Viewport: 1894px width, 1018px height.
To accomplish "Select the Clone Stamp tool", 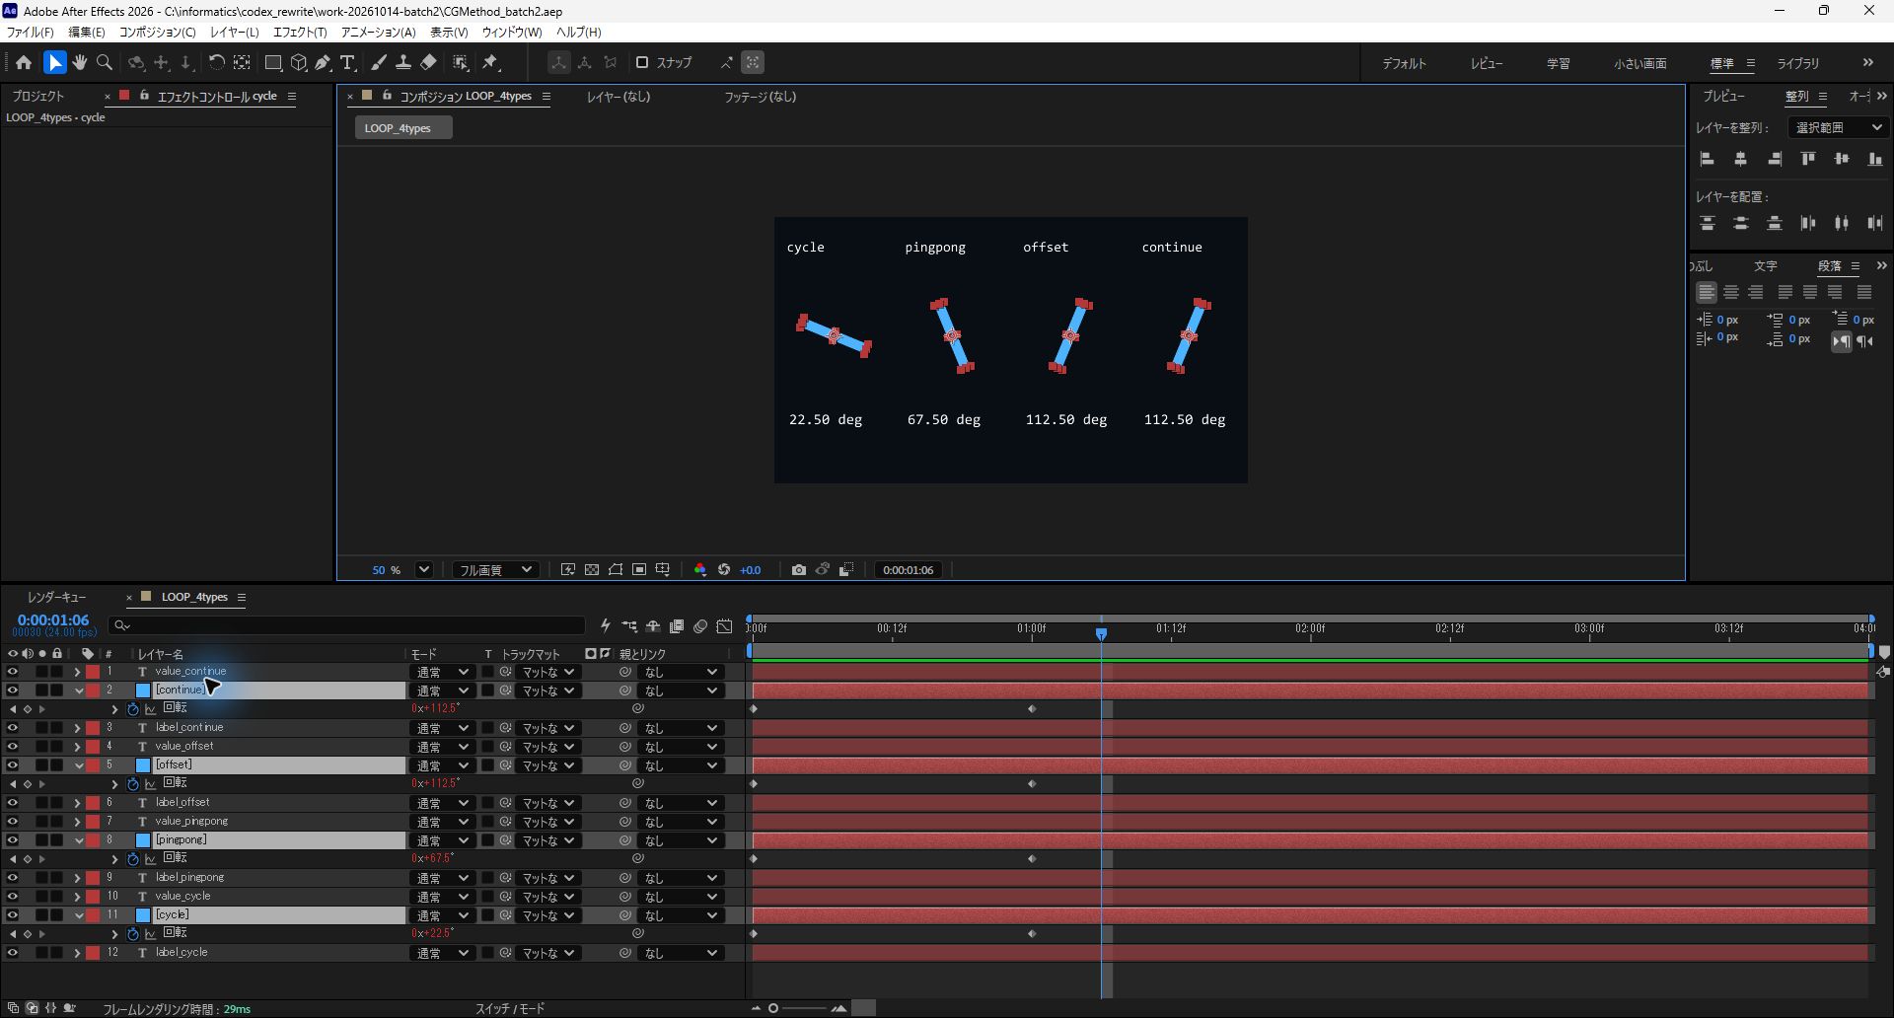I will [403, 62].
